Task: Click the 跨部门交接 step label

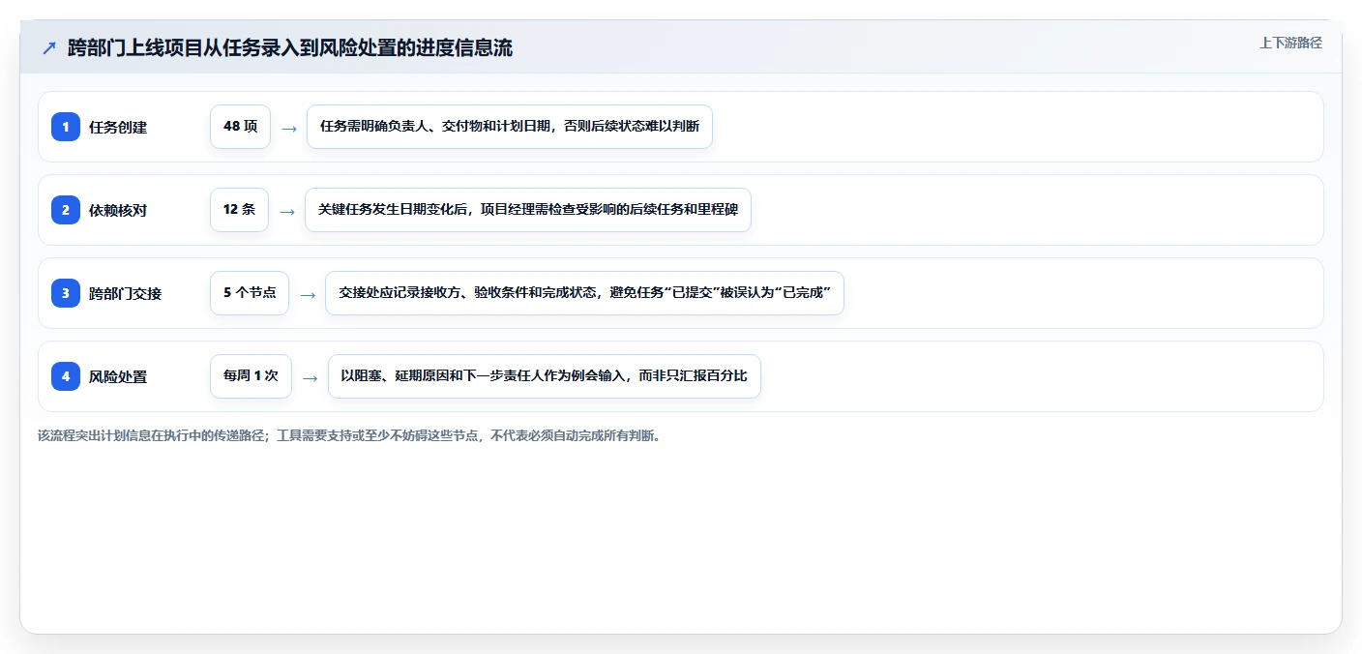Action: [x=125, y=293]
